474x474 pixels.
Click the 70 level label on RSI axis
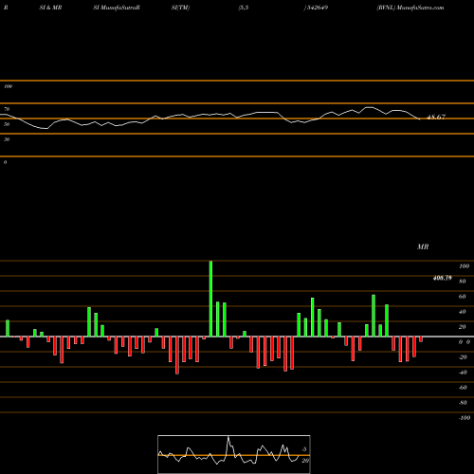click(7, 109)
